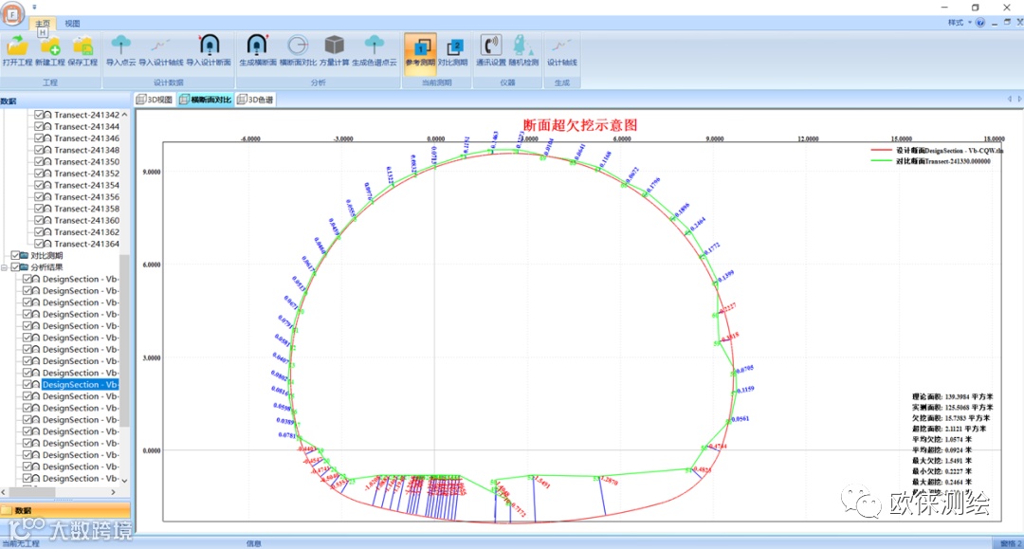The width and height of the screenshot is (1024, 549).
Task: Toggle the 分析结果 folder checkbox
Action: pyautogui.click(x=15, y=267)
